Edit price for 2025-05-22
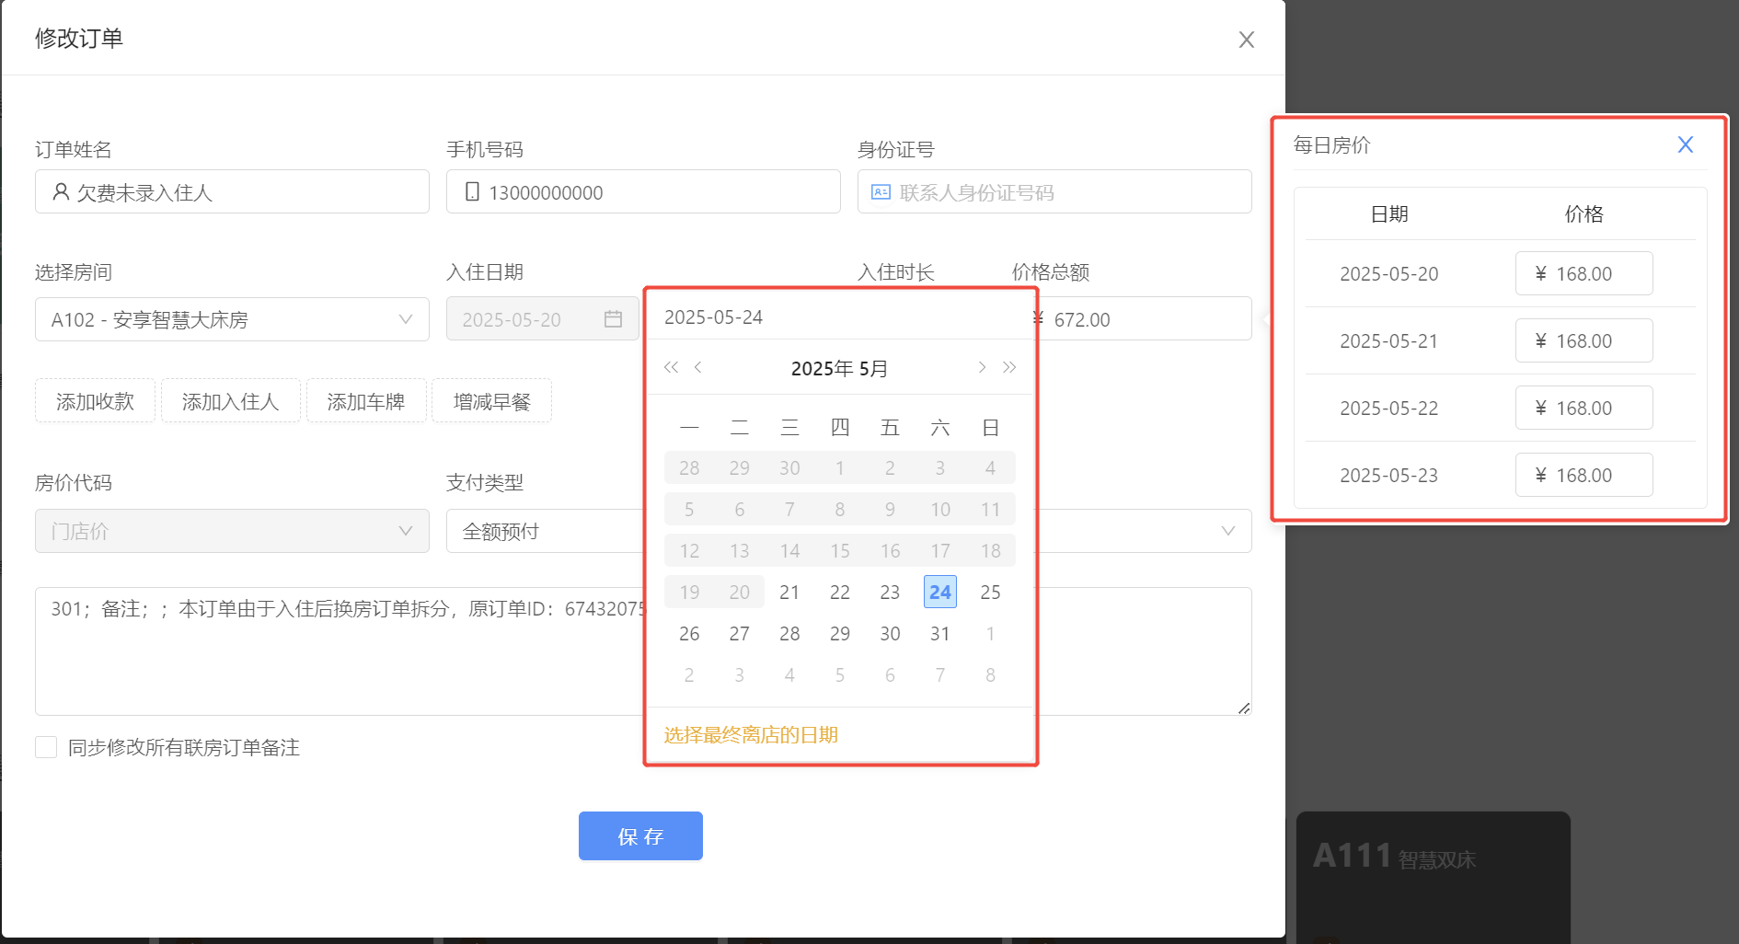This screenshot has width=1739, height=944. [1584, 408]
